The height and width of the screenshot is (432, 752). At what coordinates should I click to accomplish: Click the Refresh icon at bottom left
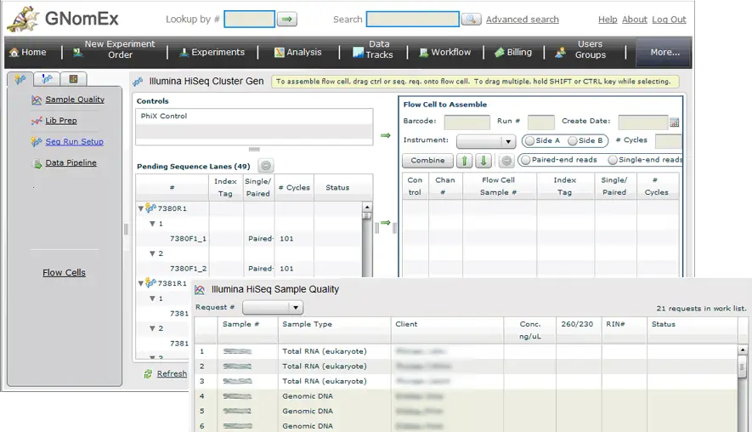pyautogui.click(x=149, y=373)
